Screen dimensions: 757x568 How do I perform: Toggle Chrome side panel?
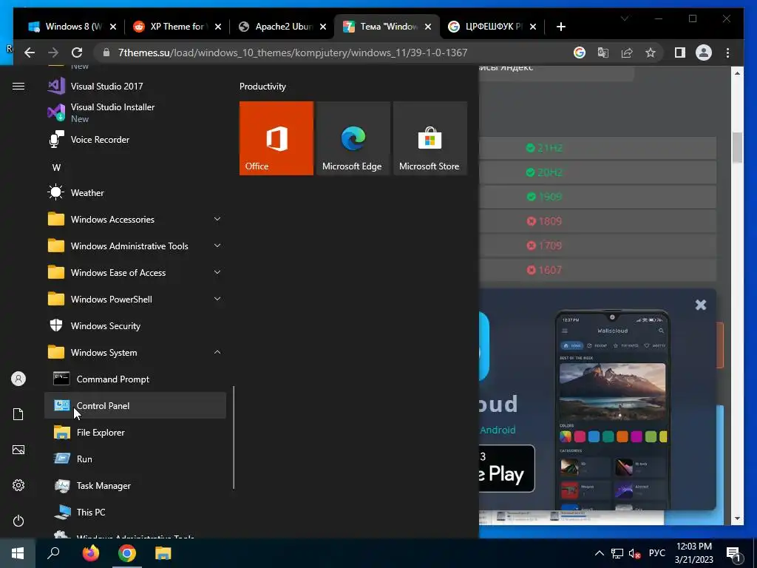coord(680,53)
